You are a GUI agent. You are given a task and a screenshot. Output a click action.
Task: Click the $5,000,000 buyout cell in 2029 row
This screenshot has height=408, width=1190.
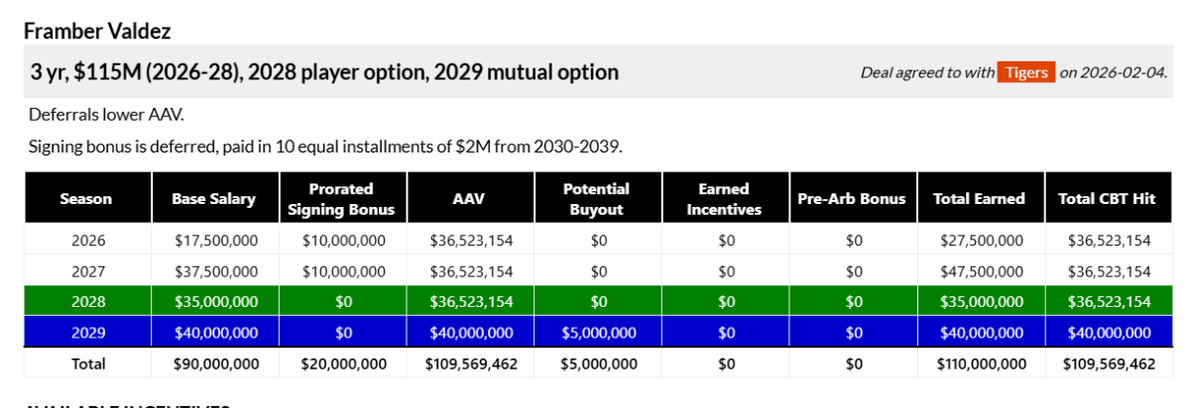pyautogui.click(x=599, y=333)
